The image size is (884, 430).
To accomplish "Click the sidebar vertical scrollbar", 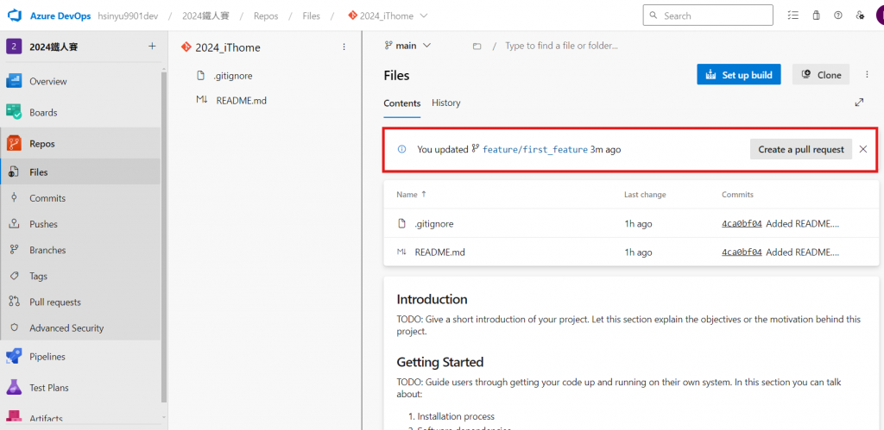I will point(164,236).
